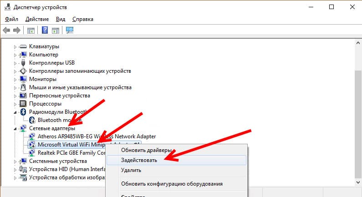Click the Компьютер device icon

(23, 55)
